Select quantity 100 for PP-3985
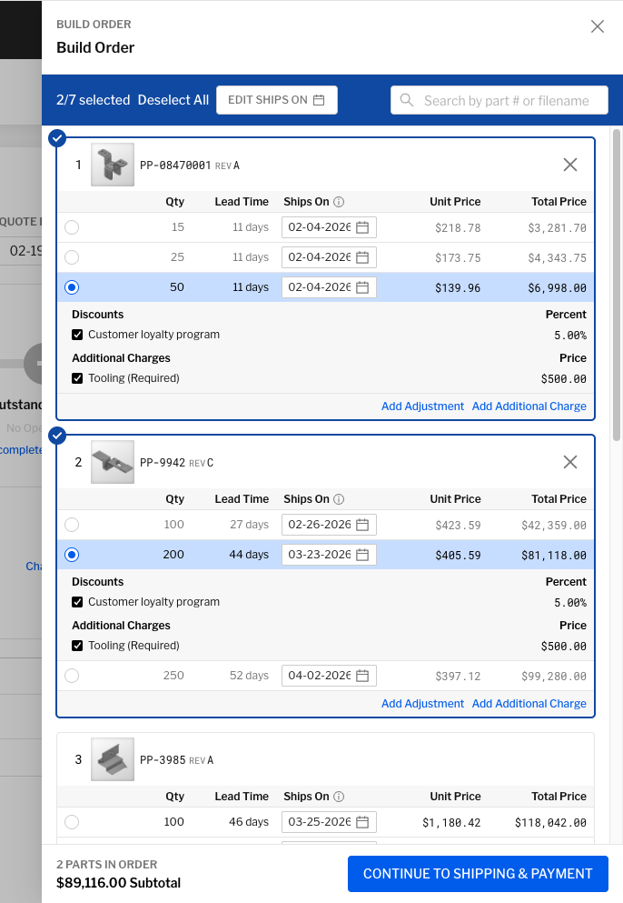The image size is (623, 903). click(72, 822)
